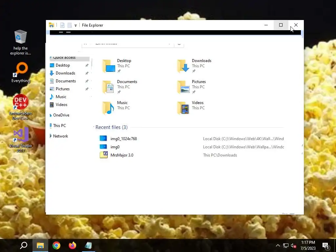Click the Videos filmstrip icon in the sidebar
The image size is (336, 252).
(52, 105)
